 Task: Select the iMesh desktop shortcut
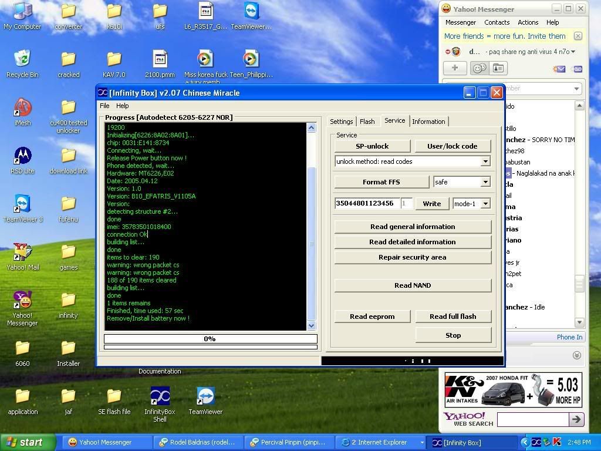(22, 112)
